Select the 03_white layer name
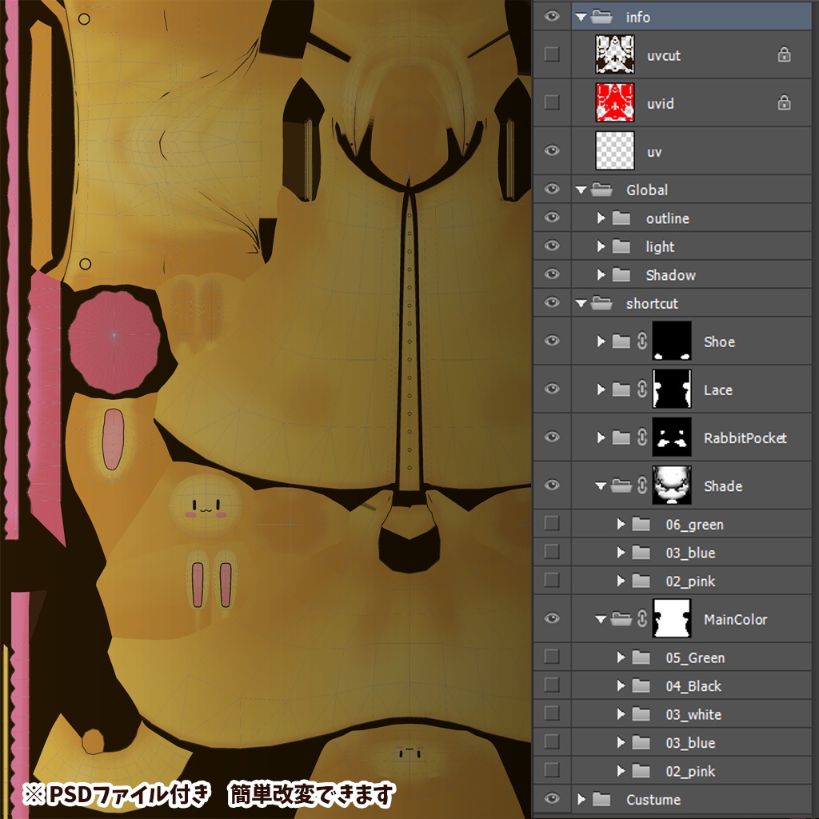Image resolution: width=819 pixels, height=819 pixels. 693,714
